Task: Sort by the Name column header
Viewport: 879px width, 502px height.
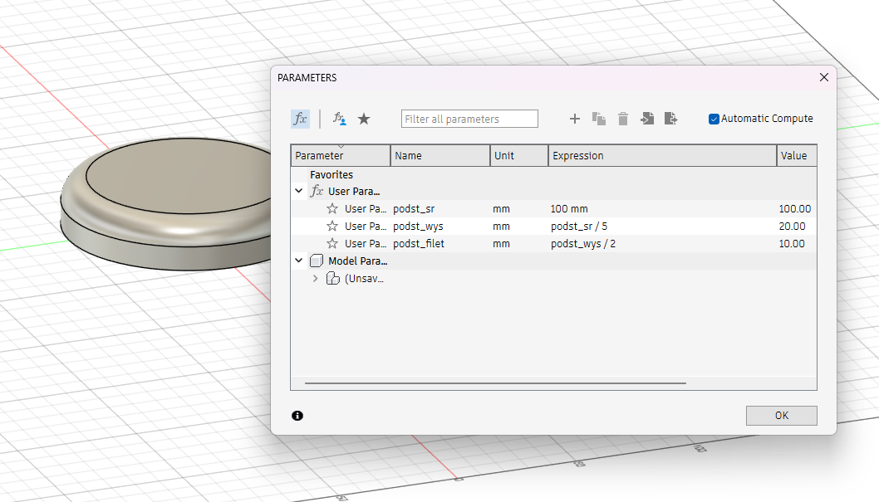Action: coord(439,156)
